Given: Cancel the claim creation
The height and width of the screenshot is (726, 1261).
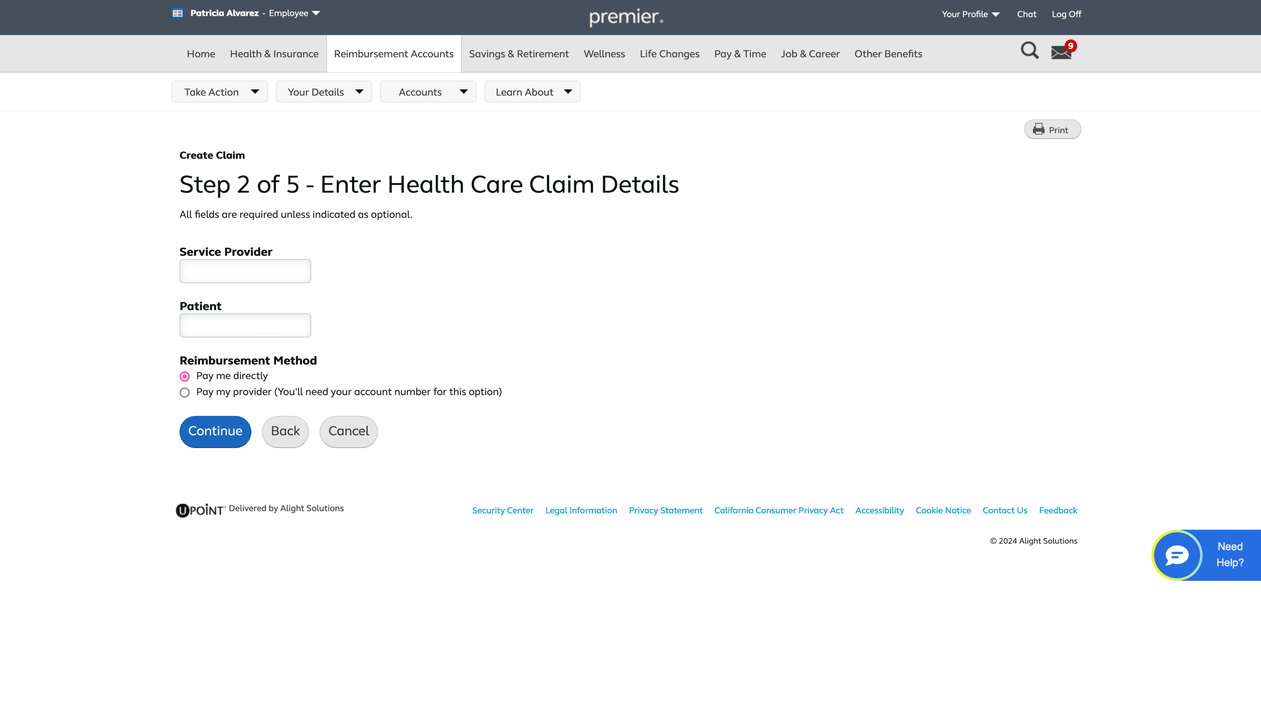Looking at the screenshot, I should tap(348, 431).
